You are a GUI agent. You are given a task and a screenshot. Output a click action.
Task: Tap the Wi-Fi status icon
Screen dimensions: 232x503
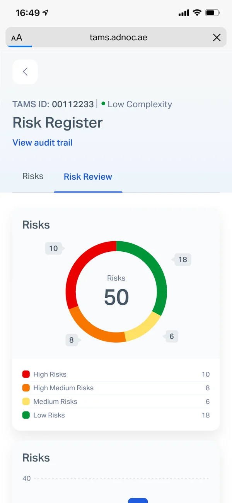click(x=197, y=13)
